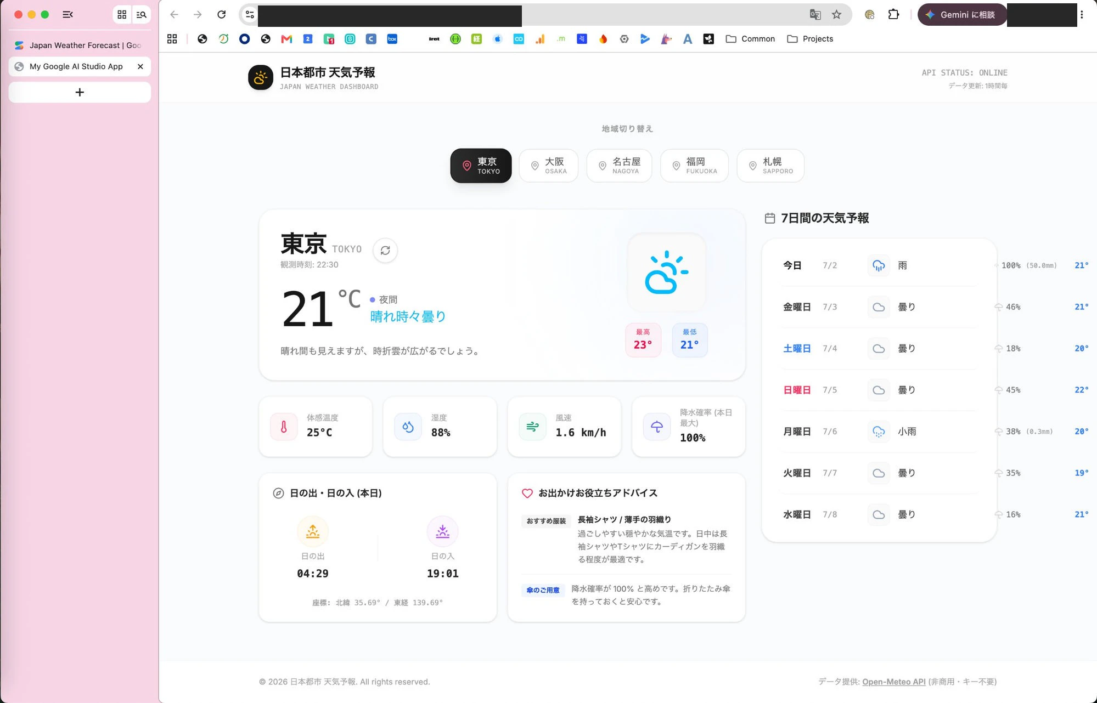Click umbrella icon in 降水確率 card
This screenshot has width=1097, height=703.
[x=657, y=427]
